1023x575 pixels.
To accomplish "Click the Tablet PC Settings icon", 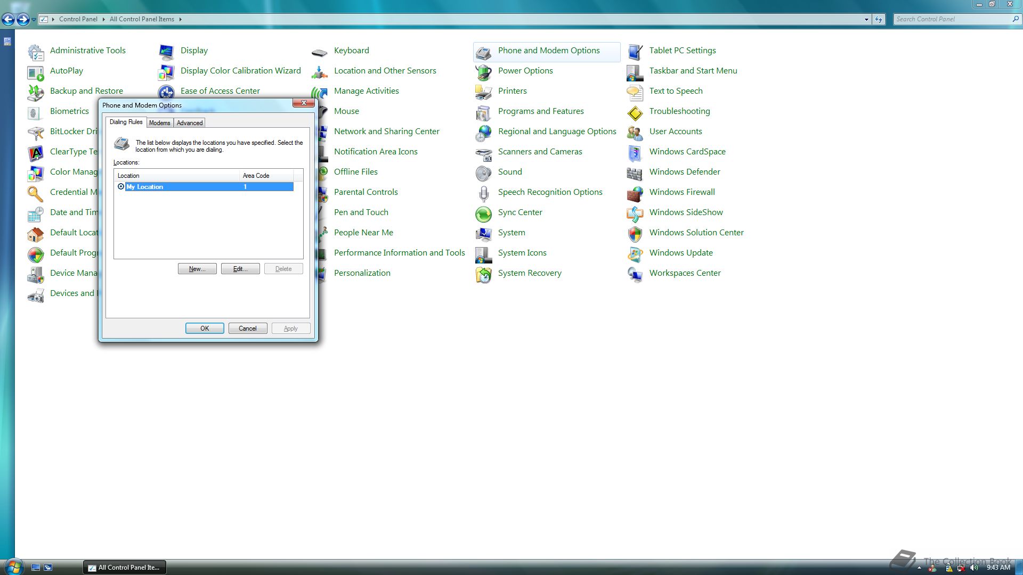I will [635, 52].
